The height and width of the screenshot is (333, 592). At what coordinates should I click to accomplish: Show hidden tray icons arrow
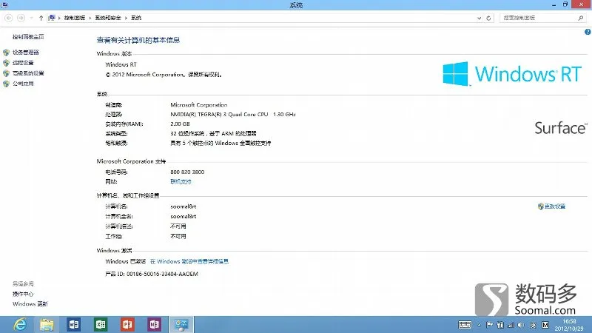point(479,325)
